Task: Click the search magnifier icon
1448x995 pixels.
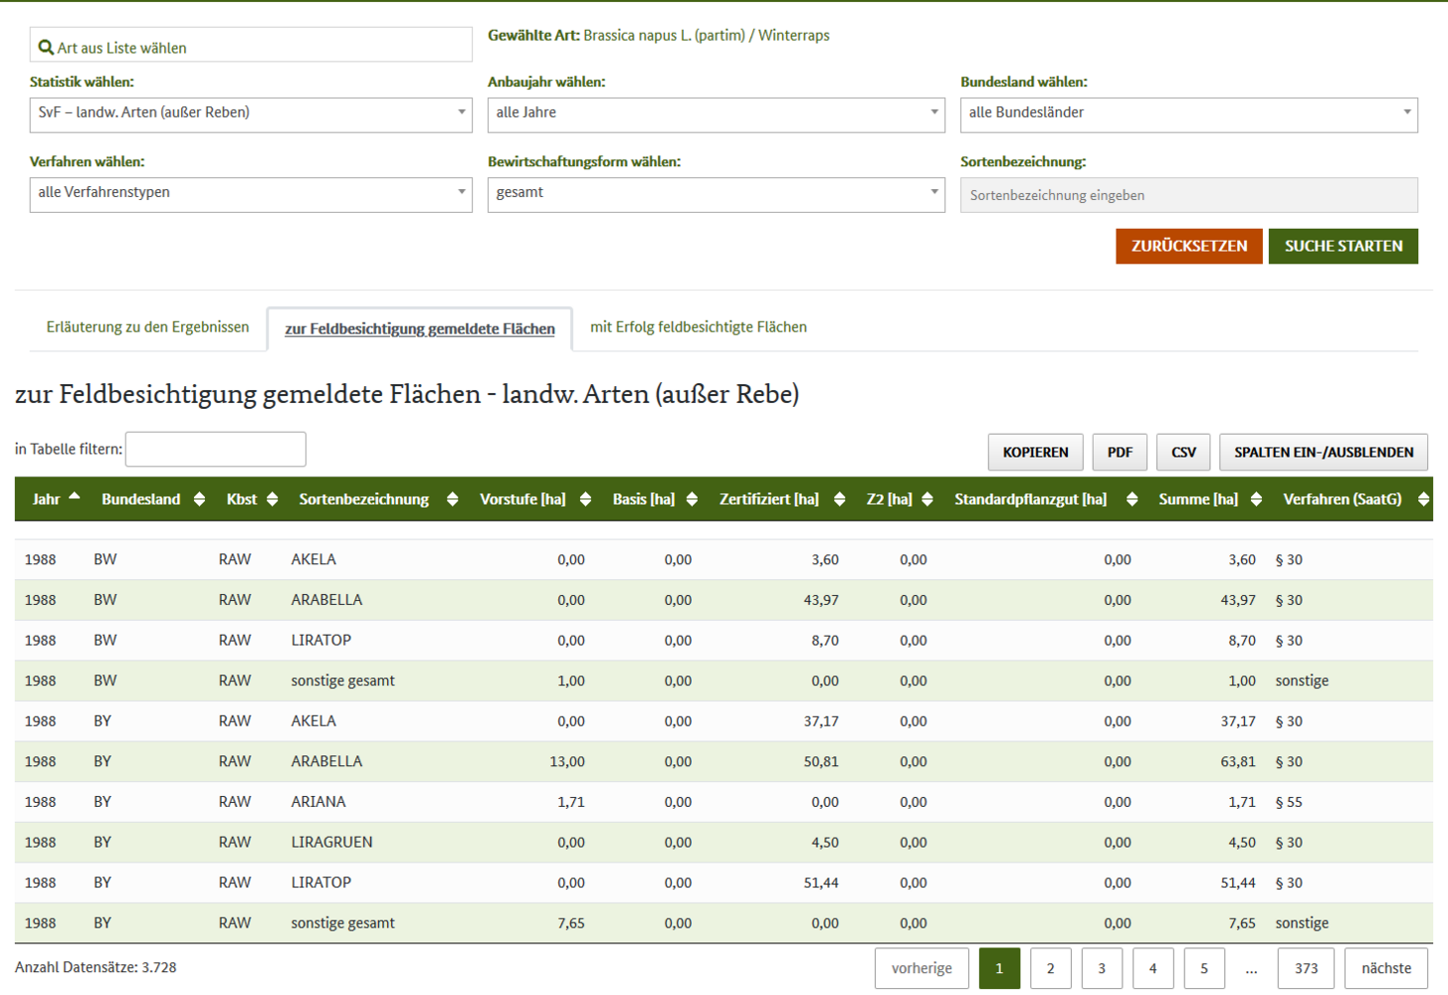Action: pyautogui.click(x=46, y=47)
